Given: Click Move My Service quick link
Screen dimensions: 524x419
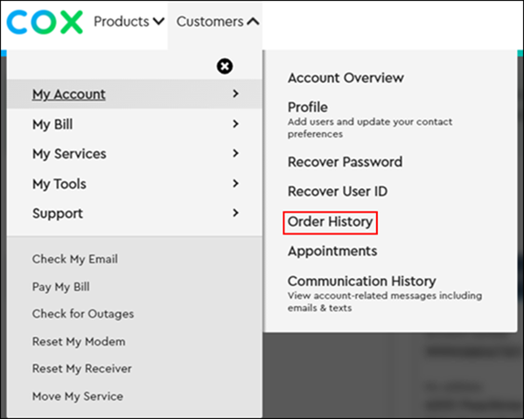Looking at the screenshot, I should 78,396.
